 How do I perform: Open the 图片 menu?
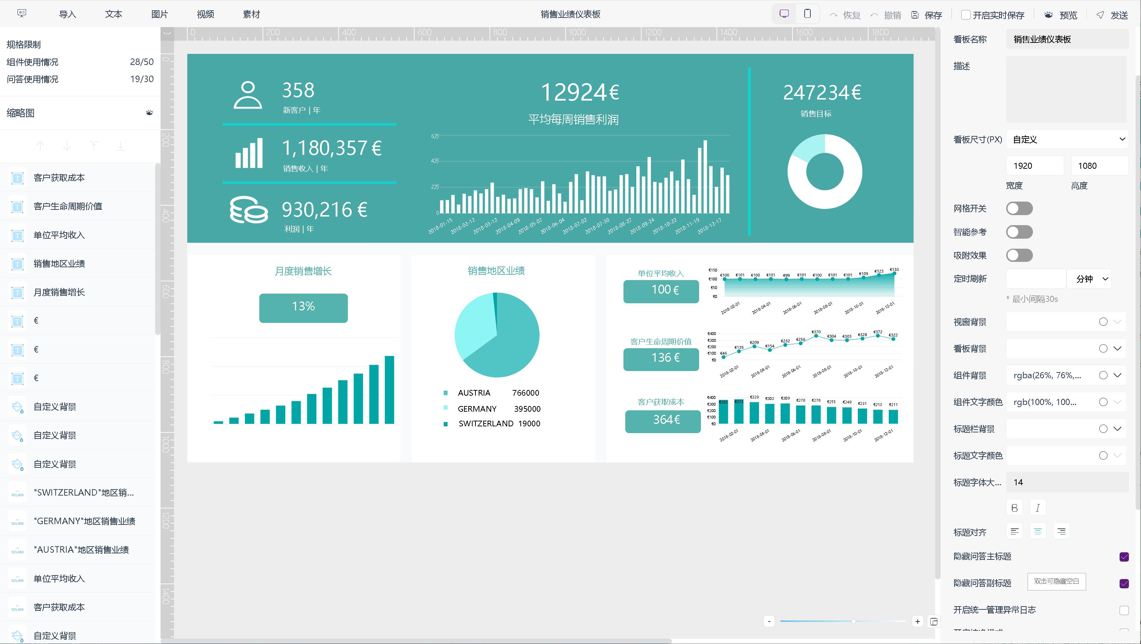point(159,14)
